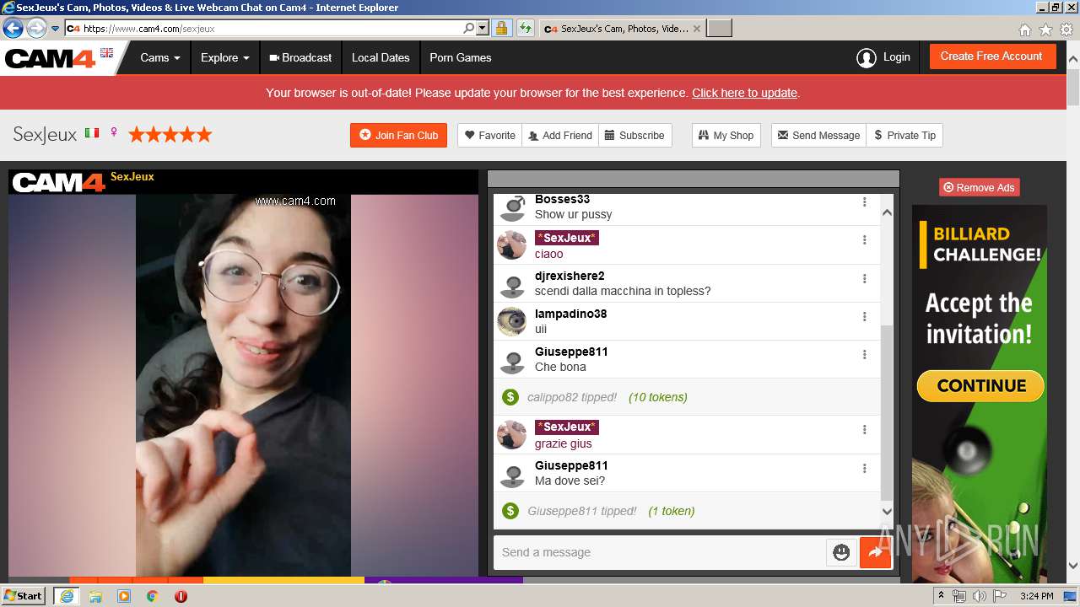Click the Start button
Screen dimensions: 1080x607
pyautogui.click(x=23, y=596)
